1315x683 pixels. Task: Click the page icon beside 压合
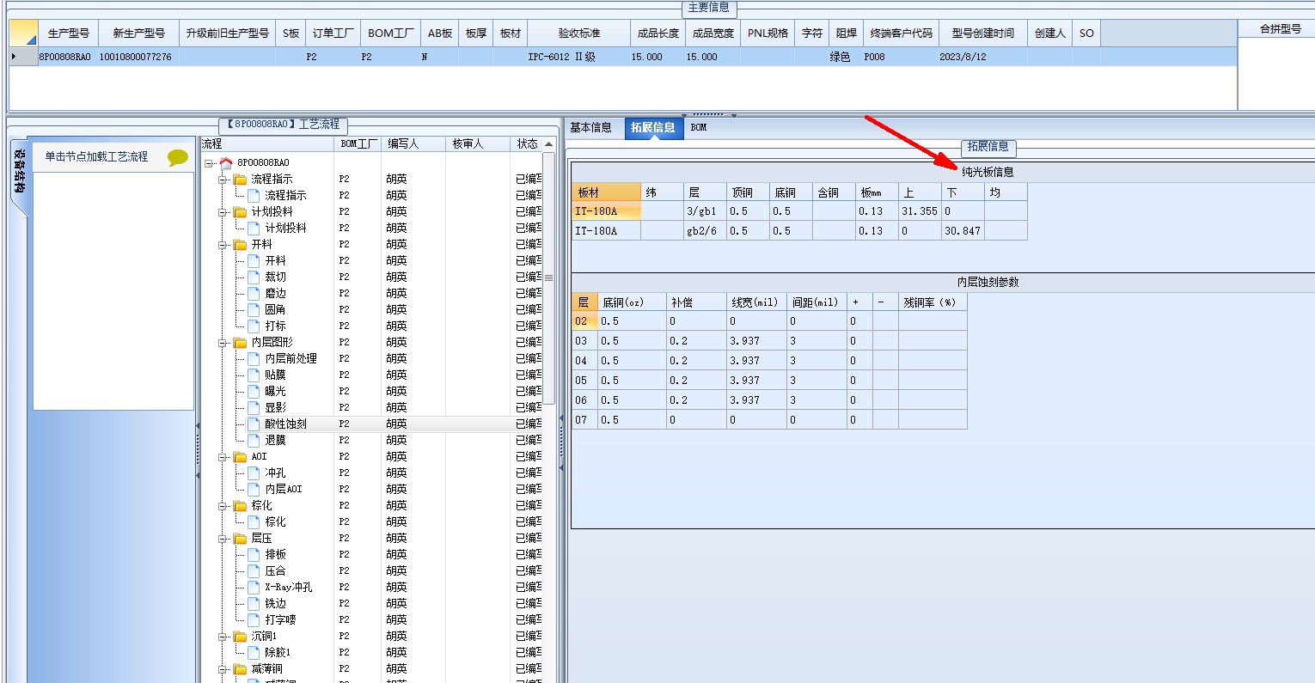point(254,570)
